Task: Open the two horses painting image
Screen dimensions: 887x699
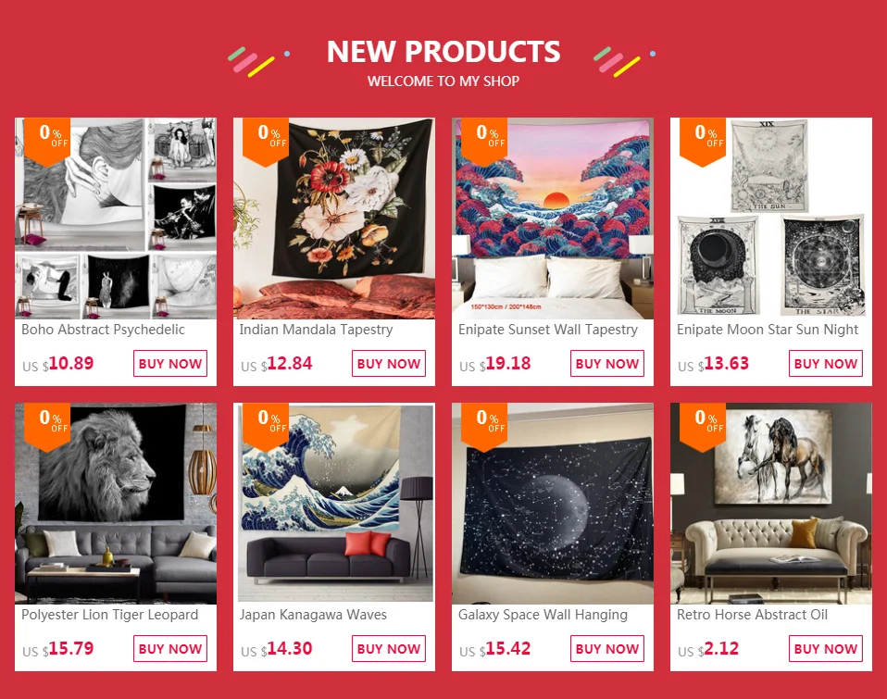Action: coord(771,504)
